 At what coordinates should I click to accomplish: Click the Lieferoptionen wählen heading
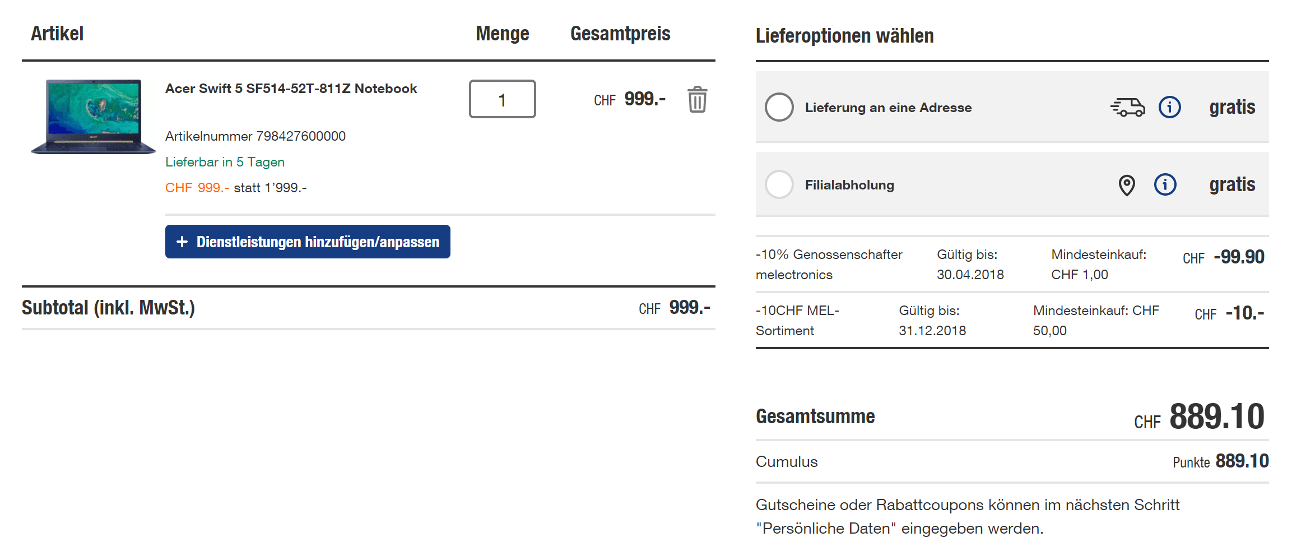tap(844, 36)
